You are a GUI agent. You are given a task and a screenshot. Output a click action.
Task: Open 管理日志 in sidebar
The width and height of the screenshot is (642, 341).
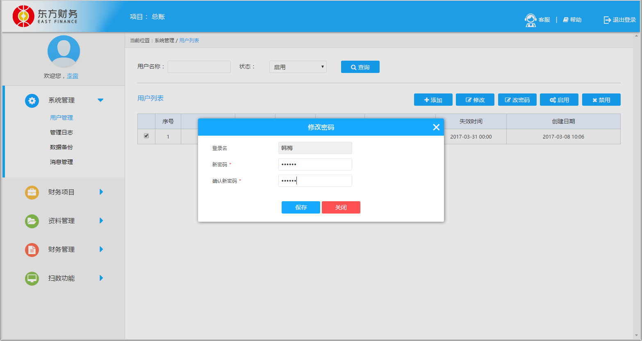61,132
